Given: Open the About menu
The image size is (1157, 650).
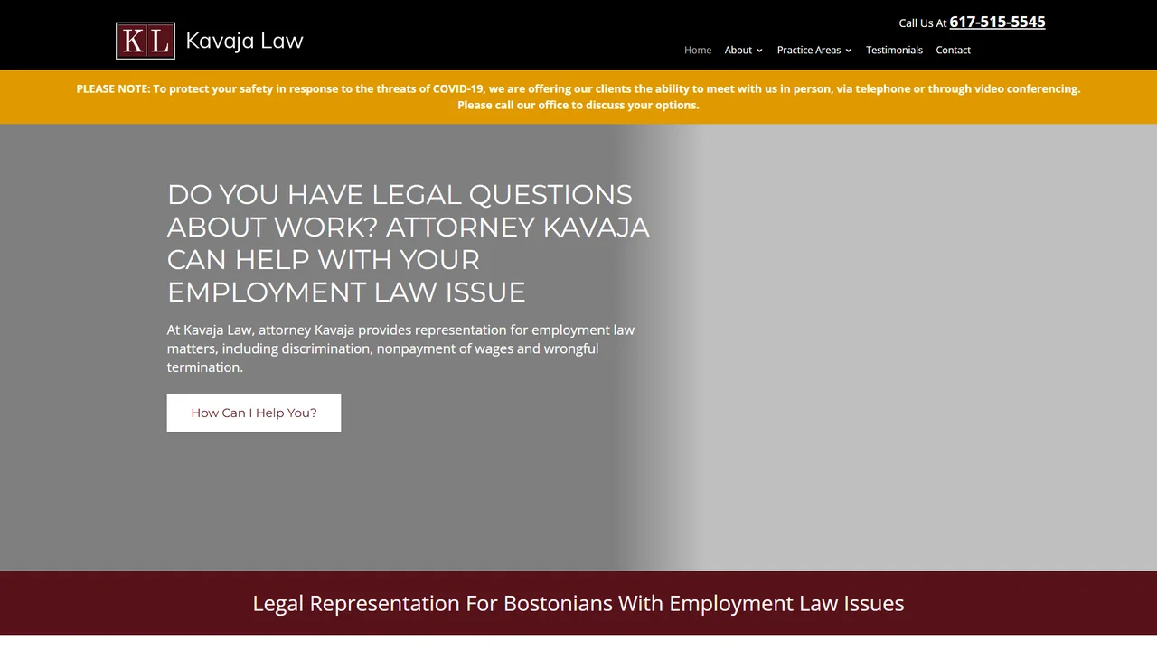Looking at the screenshot, I should point(738,50).
